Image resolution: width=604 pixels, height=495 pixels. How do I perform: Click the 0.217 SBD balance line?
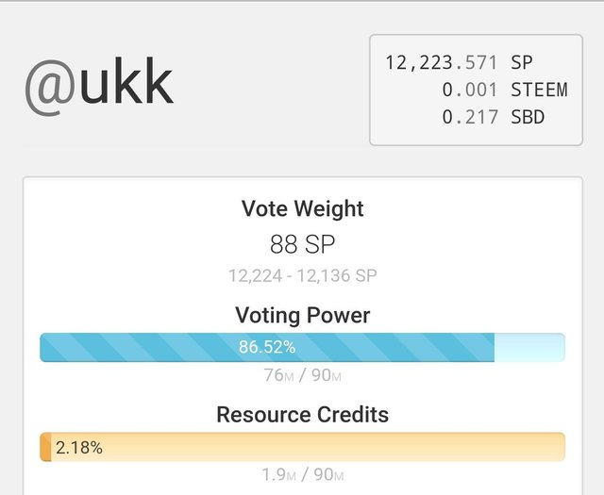493,117
